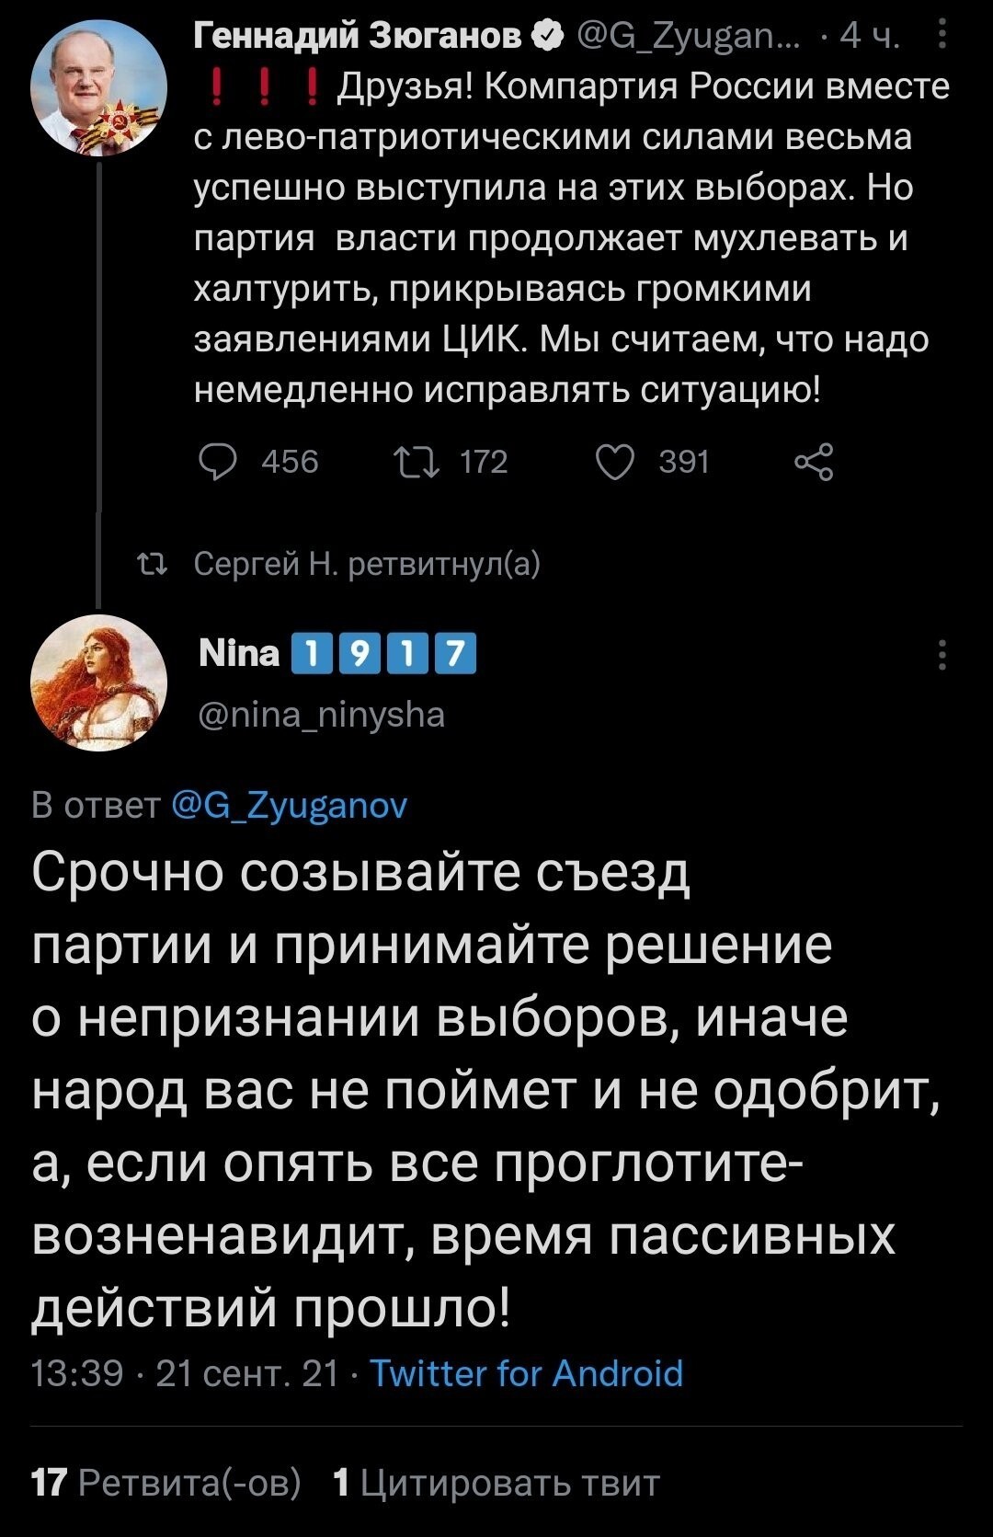Open three-dot menu on Nina's reply

(x=942, y=654)
